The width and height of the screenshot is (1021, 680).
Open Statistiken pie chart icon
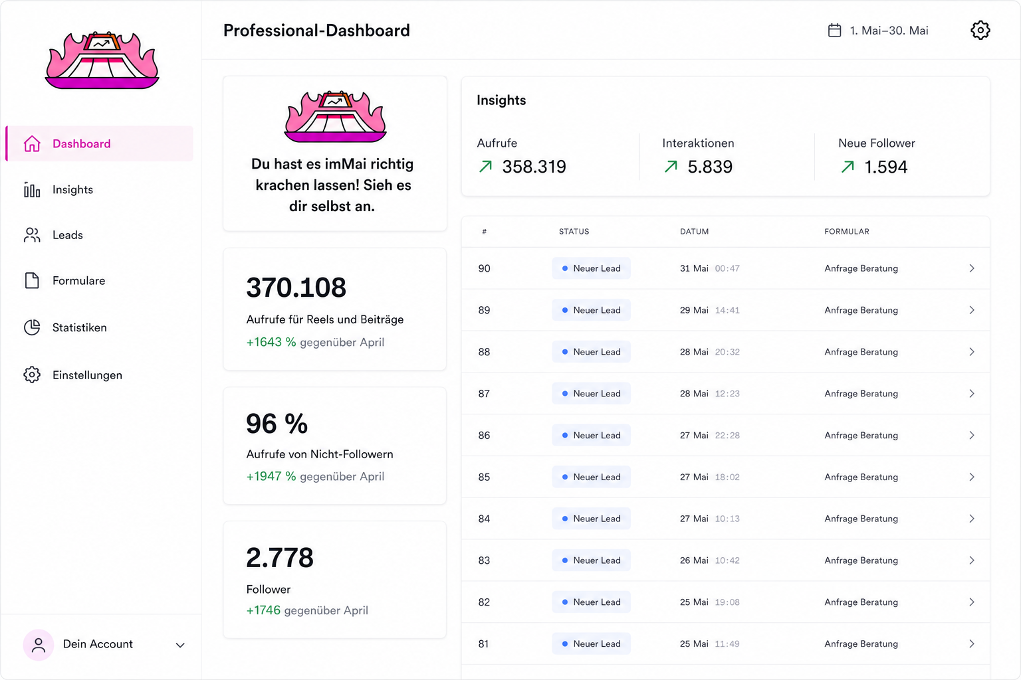click(x=32, y=327)
